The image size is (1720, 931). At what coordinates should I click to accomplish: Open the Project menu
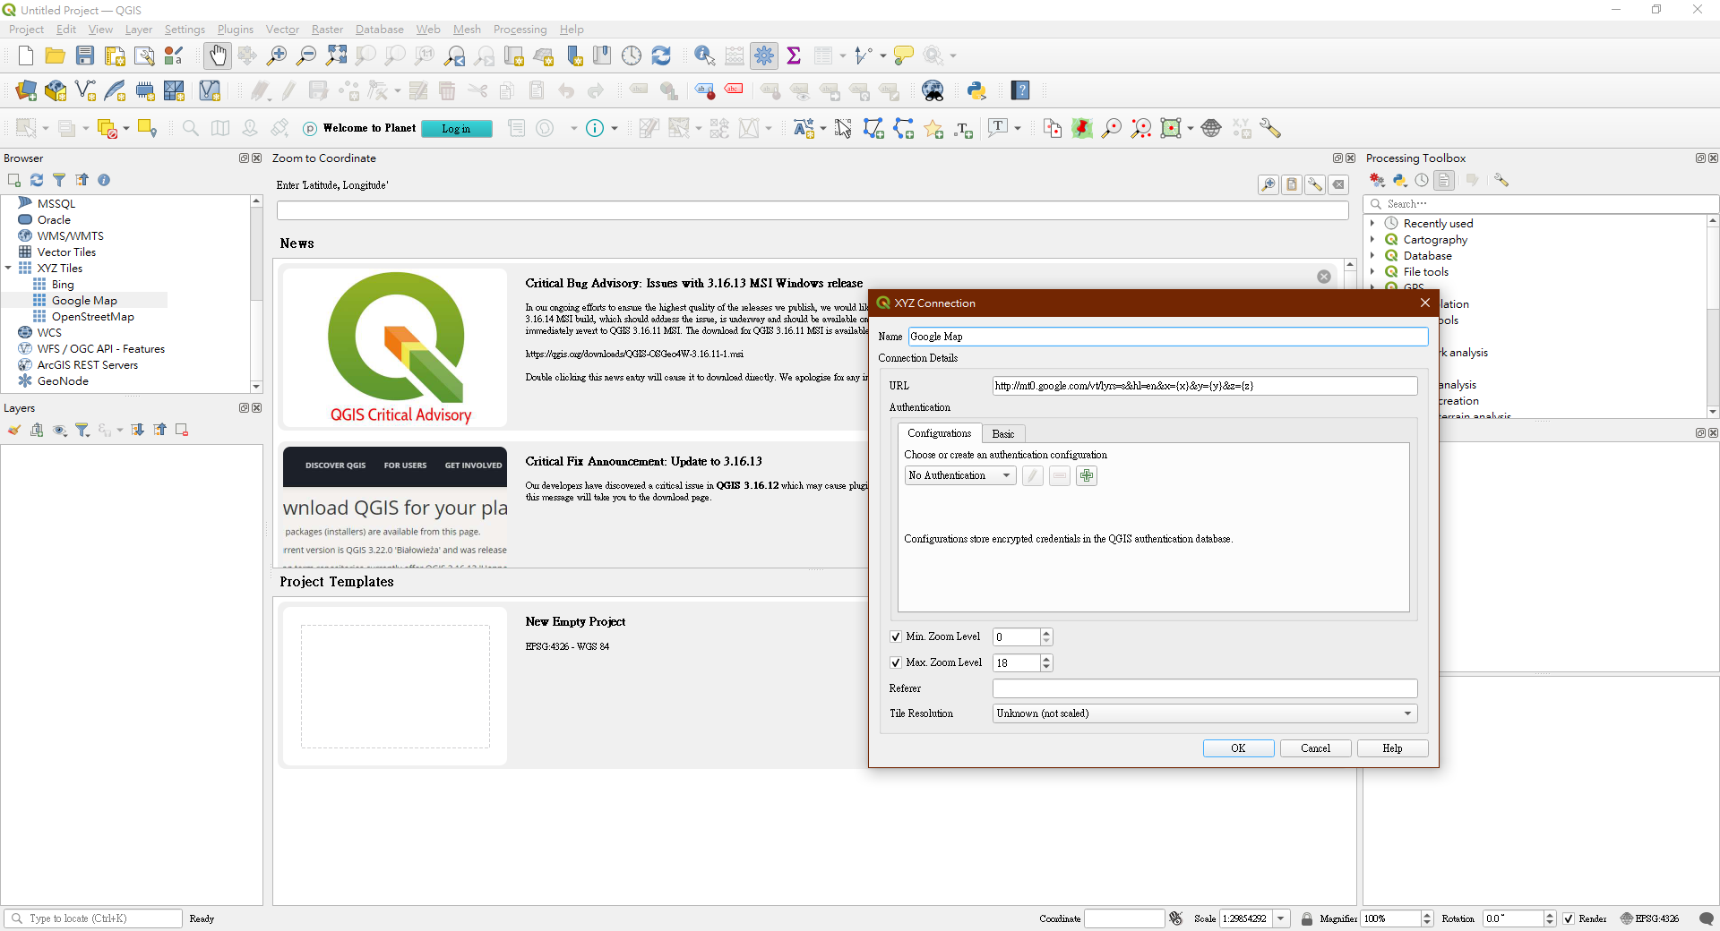click(26, 30)
